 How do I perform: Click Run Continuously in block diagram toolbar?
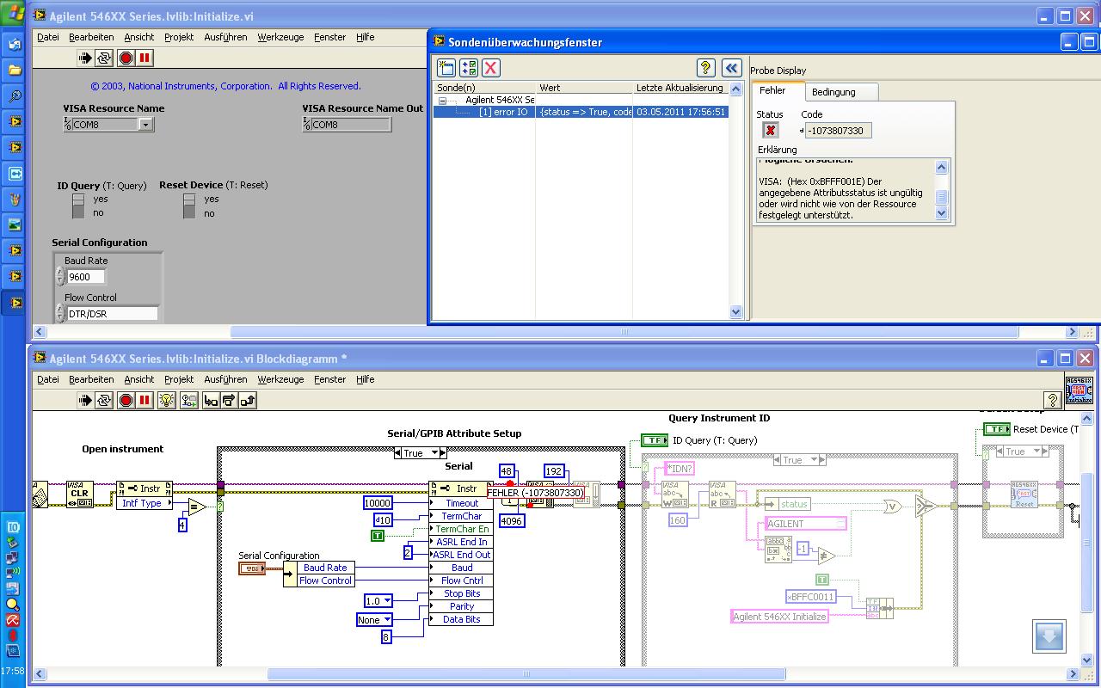(x=104, y=400)
